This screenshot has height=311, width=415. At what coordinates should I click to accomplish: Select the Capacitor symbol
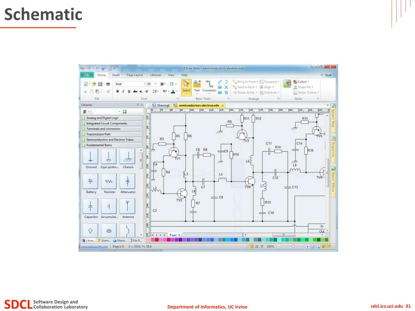pos(90,209)
